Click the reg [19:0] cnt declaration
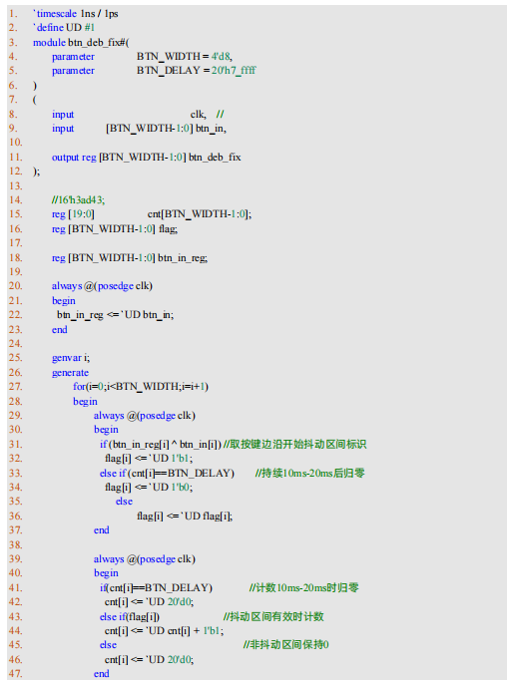Screen dimensions: 511x690 click(x=152, y=214)
